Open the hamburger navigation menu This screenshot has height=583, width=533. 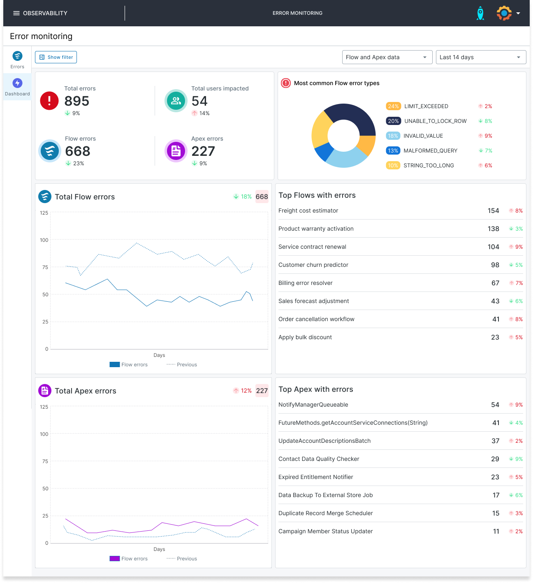(x=16, y=13)
